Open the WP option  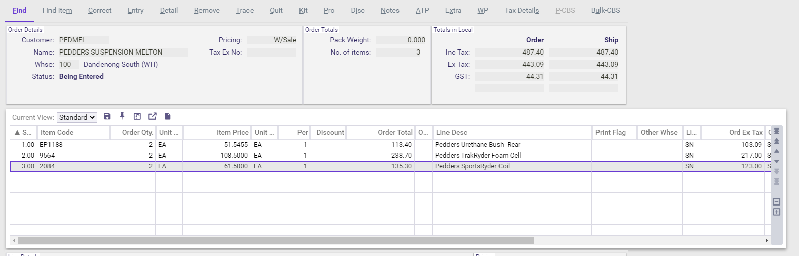pyautogui.click(x=482, y=10)
